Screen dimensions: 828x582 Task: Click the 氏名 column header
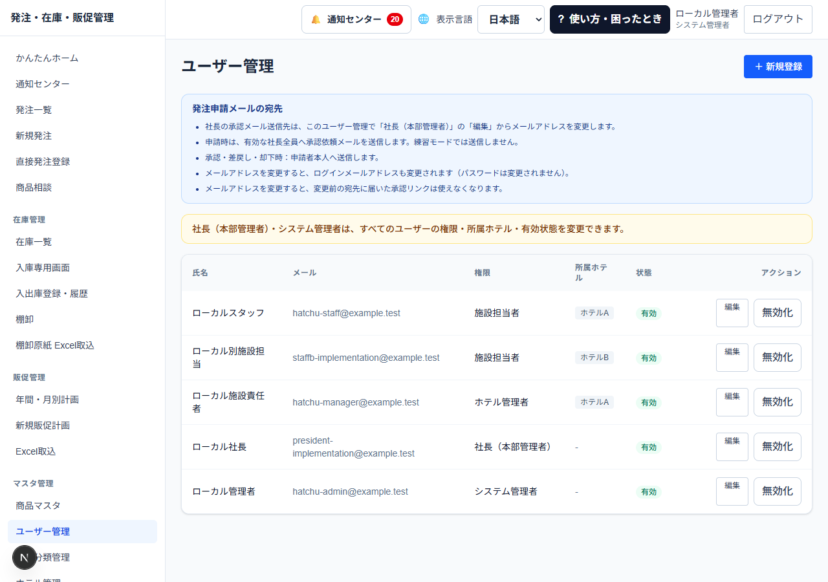tap(201, 273)
